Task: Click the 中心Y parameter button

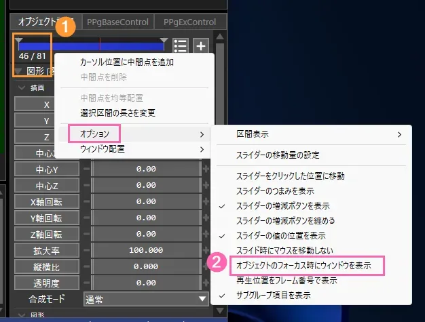Action: 47,169
